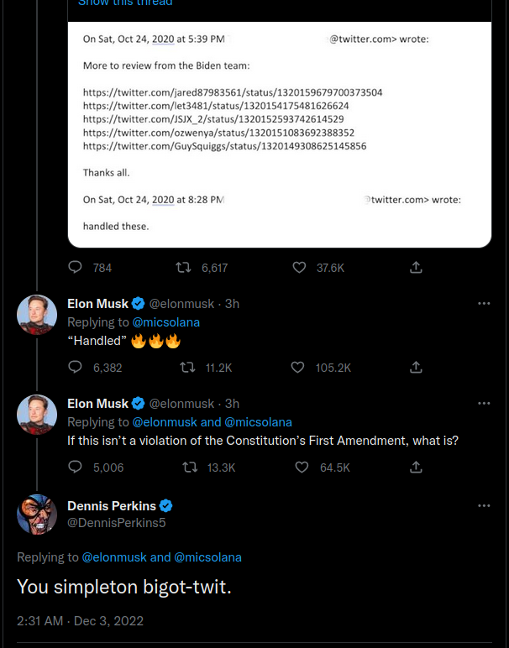Click reply icon on the 784-comment tweet

click(x=75, y=268)
